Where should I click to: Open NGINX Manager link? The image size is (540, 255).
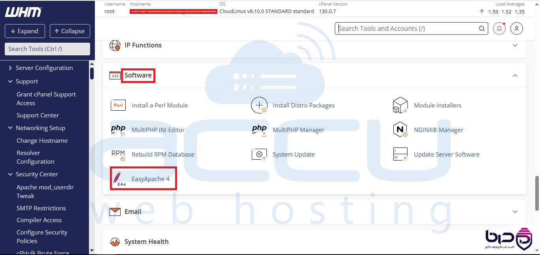[x=438, y=130]
